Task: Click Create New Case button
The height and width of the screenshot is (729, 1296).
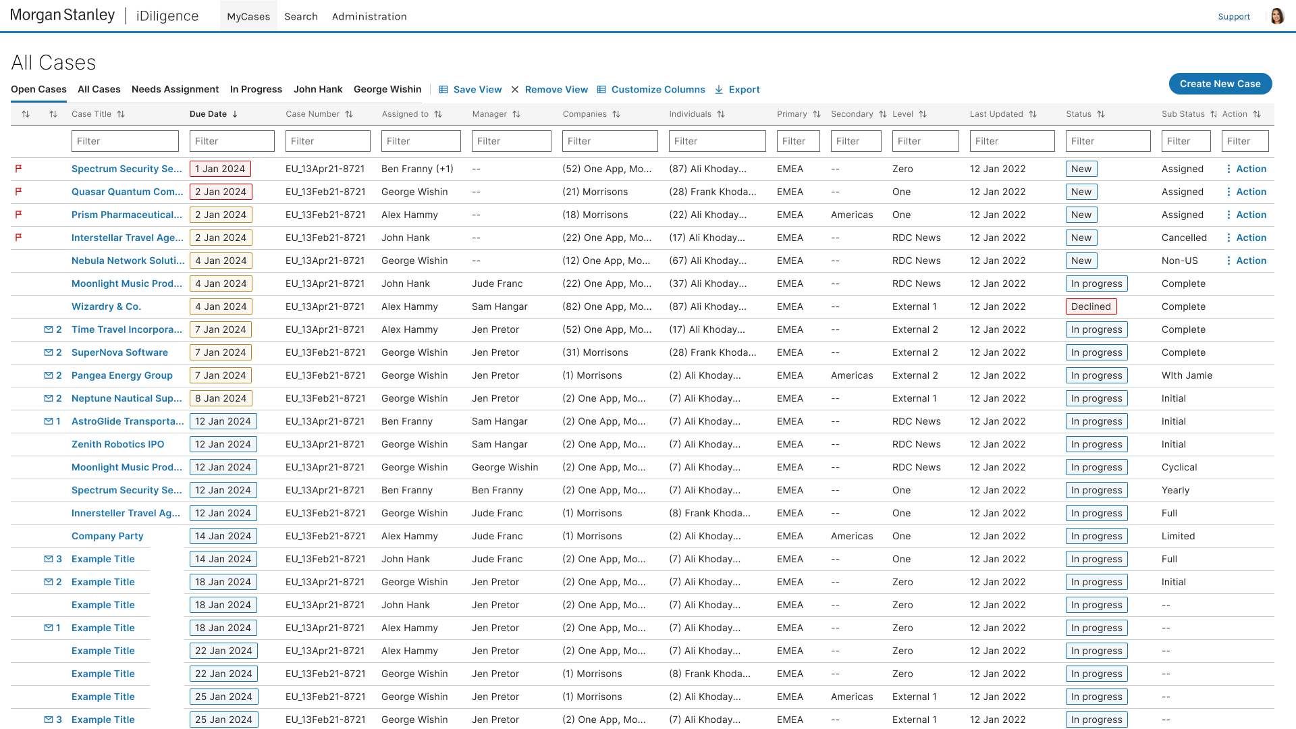Action: point(1220,84)
